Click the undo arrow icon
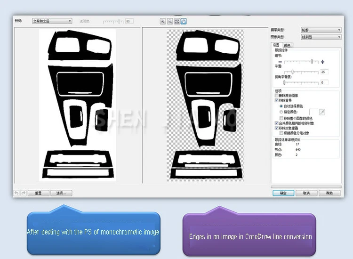Viewport: 353px width, 259px height. (x=16, y=193)
